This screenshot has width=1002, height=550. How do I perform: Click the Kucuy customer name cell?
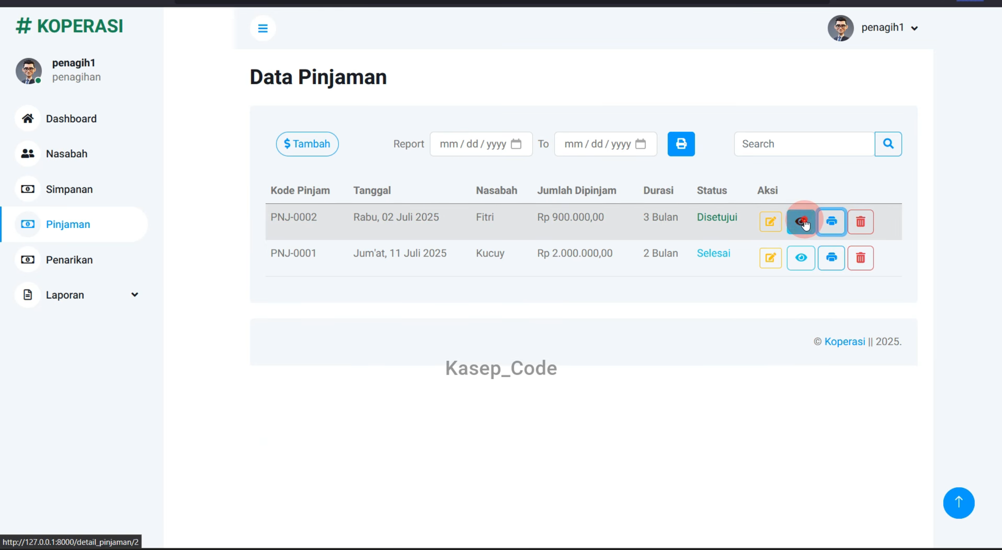tap(490, 253)
